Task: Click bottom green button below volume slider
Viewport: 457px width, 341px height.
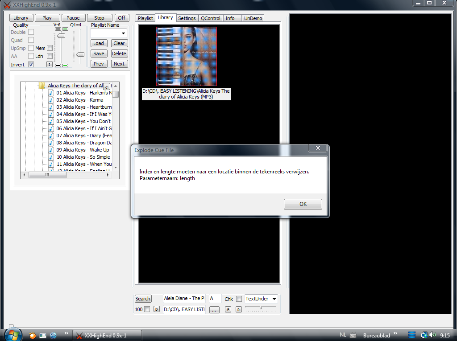Action: click(x=65, y=66)
